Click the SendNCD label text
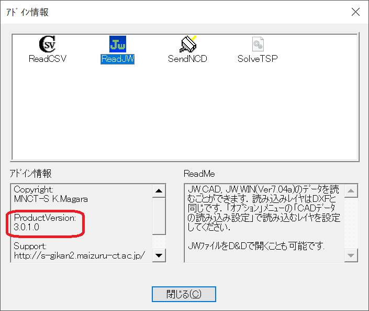The height and width of the screenshot is (311, 369). click(x=187, y=59)
